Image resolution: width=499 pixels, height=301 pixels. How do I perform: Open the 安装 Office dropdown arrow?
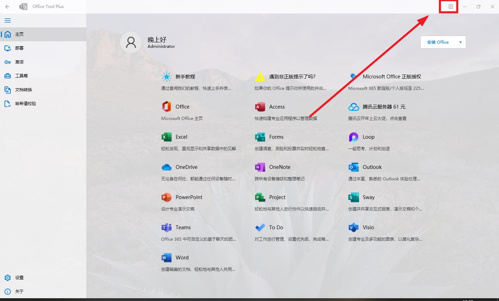461,42
